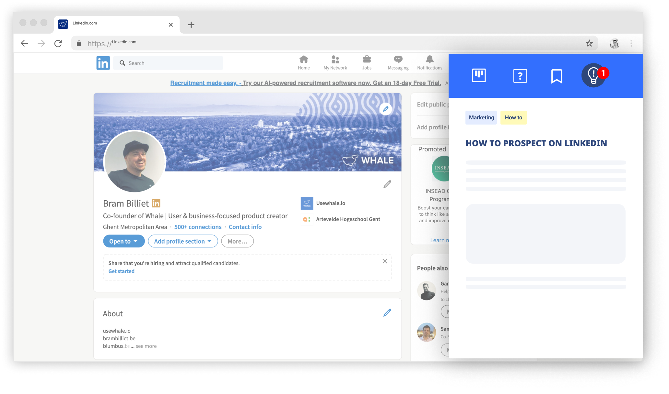Click the lightbulb suggestions icon with badge
The width and height of the screenshot is (669, 394).
pyautogui.click(x=593, y=76)
